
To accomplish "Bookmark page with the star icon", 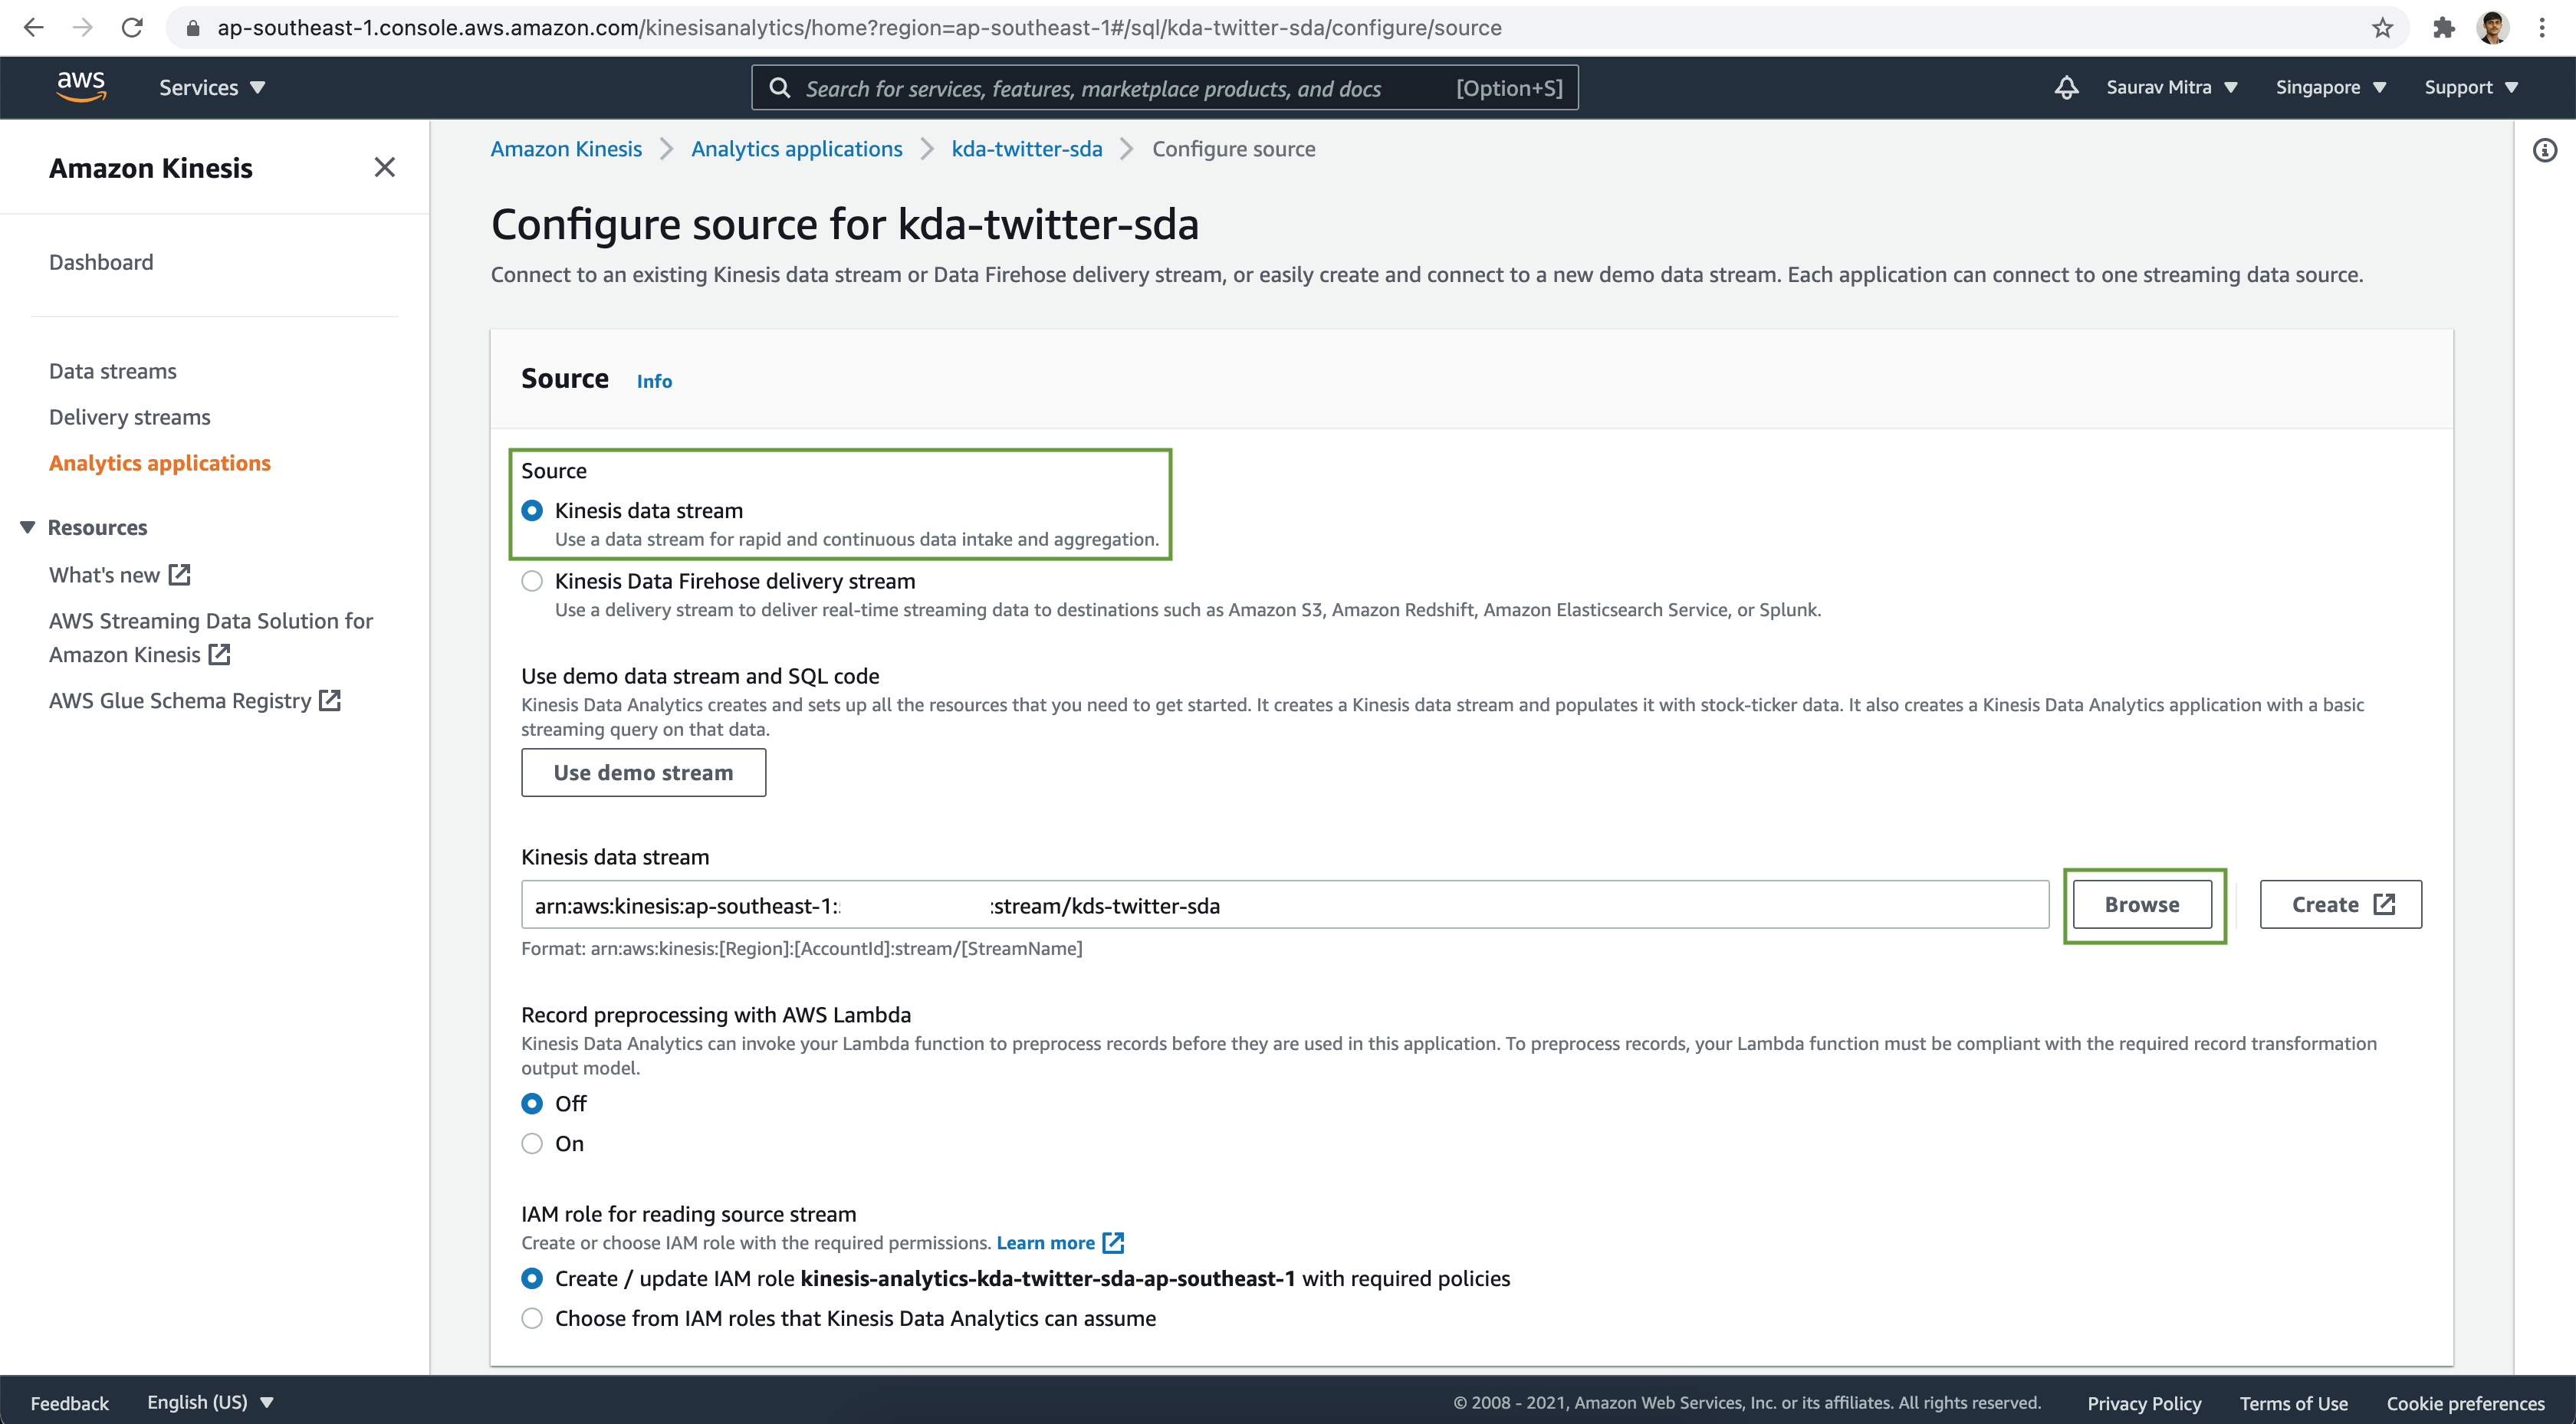I will pyautogui.click(x=2382, y=28).
